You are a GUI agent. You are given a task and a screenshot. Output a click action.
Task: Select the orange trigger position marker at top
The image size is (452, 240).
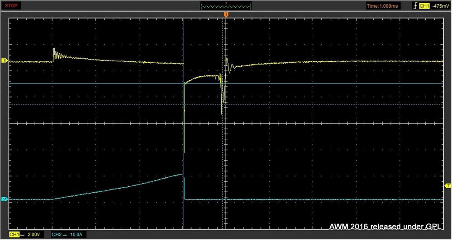click(x=226, y=15)
